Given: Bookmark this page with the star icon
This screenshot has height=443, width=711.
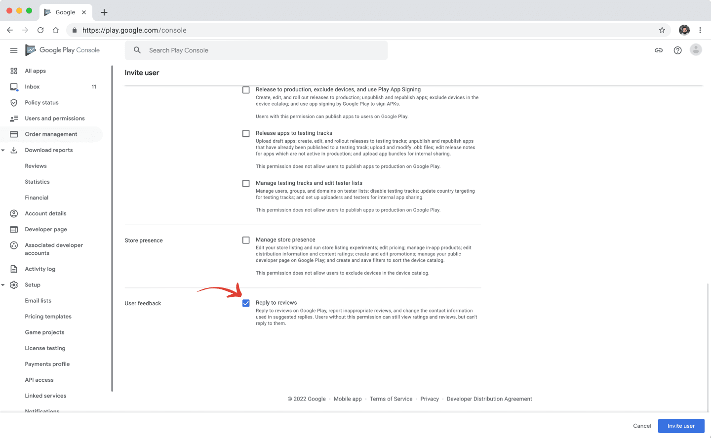Looking at the screenshot, I should pyautogui.click(x=662, y=30).
